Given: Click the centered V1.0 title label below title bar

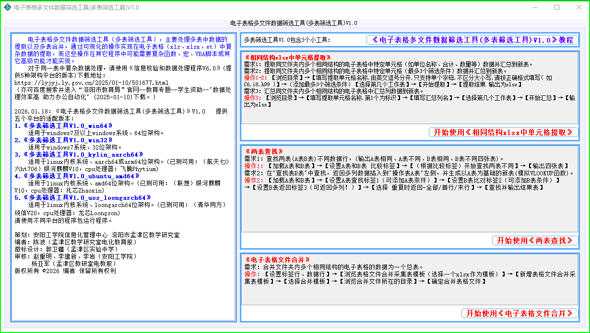Looking at the screenshot, I should point(294,23).
